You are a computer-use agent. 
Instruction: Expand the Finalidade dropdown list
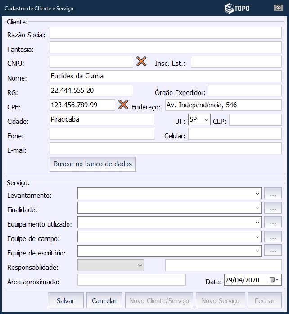(257, 208)
